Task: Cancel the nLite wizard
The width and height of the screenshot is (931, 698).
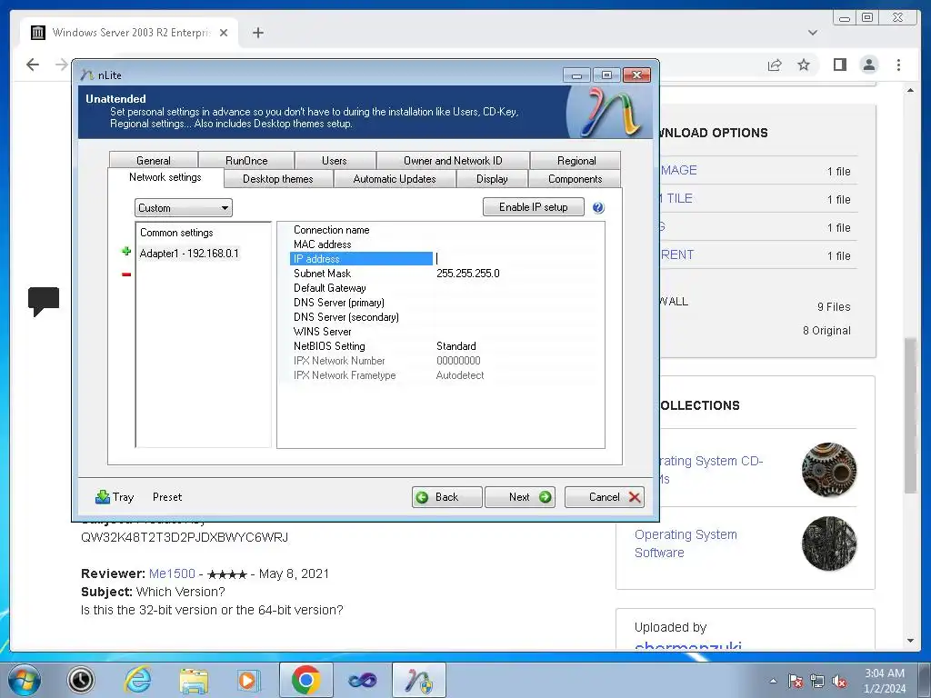Action: click(x=605, y=497)
